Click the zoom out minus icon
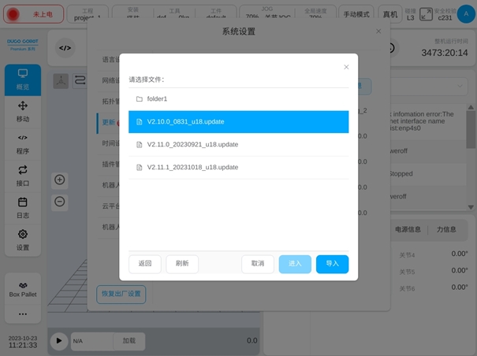Viewport: 477px width, 356px height. (x=60, y=202)
